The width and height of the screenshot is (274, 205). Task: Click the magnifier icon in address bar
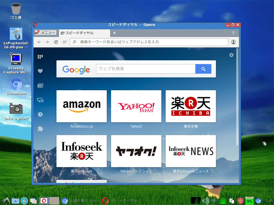[x=74, y=42]
